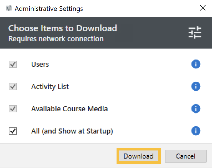Click info icon for All (and Show at Startup)
Image resolution: width=212 pixels, height=168 pixels.
[196, 131]
